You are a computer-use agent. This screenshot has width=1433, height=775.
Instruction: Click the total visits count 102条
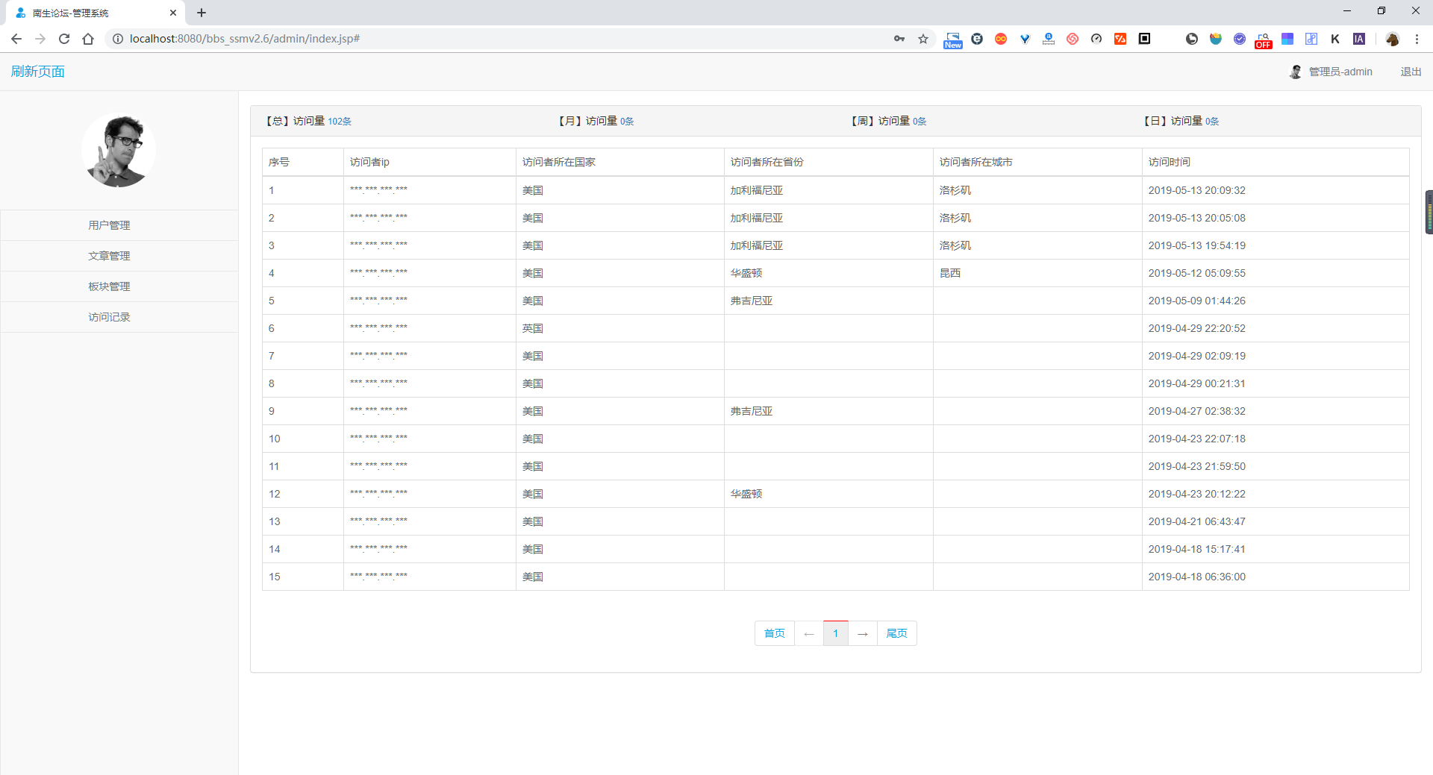(340, 122)
